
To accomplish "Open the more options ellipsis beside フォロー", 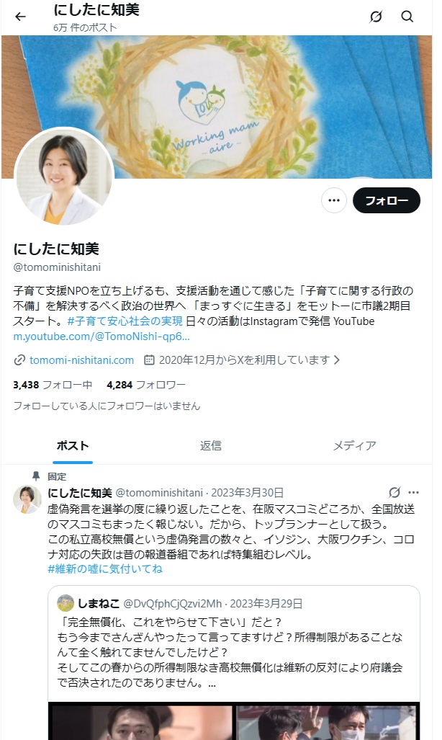I will 334,200.
